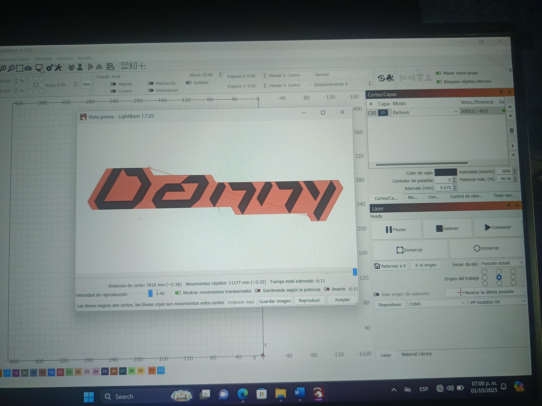
Task: Open device settings wrench icon
Action: (x=58, y=67)
